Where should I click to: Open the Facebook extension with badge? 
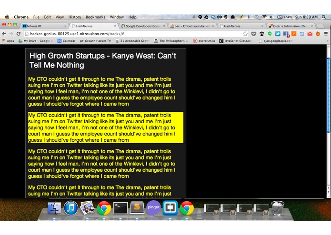click(x=286, y=34)
